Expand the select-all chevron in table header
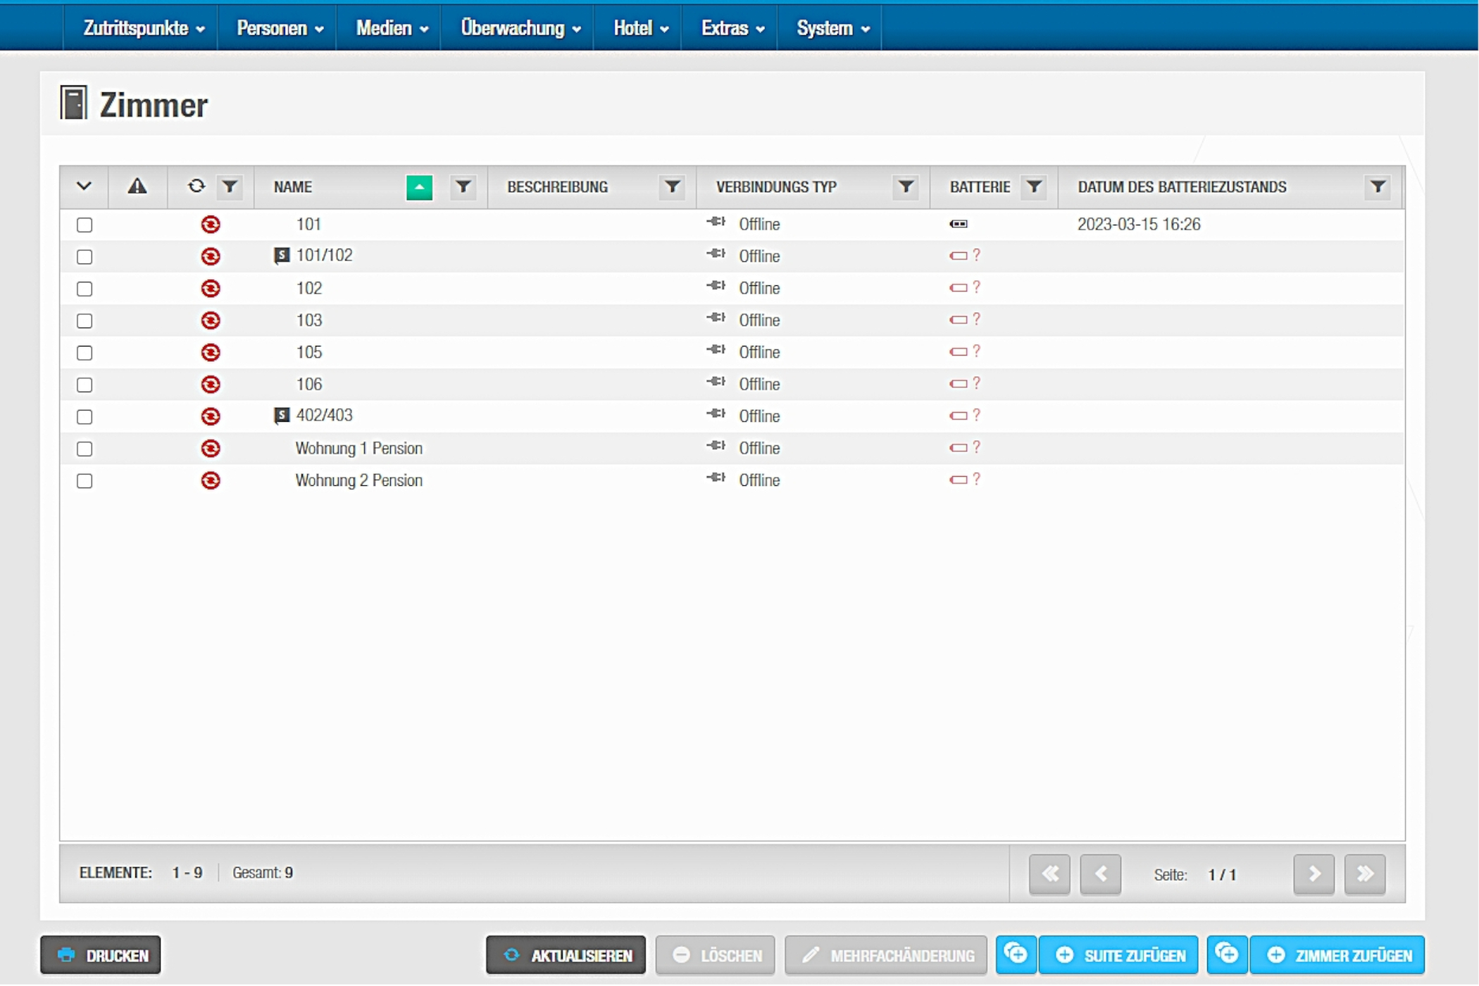Viewport: 1479px width, 986px height. click(x=84, y=187)
